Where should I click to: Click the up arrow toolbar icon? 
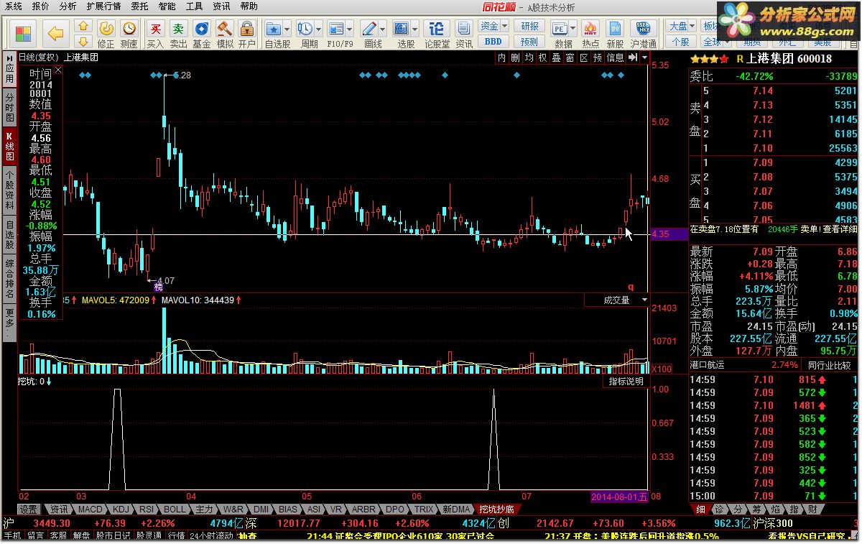click(x=83, y=26)
